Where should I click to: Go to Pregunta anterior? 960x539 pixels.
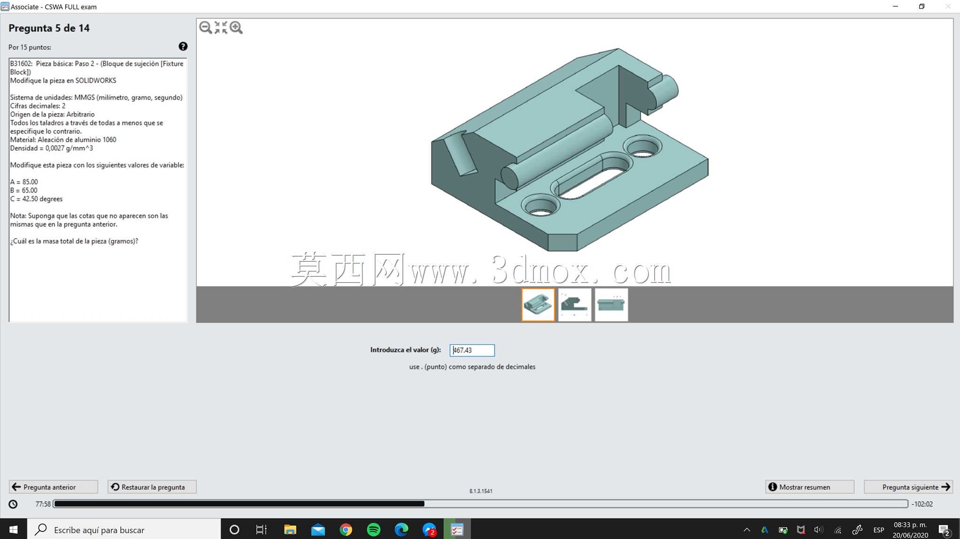pos(53,487)
